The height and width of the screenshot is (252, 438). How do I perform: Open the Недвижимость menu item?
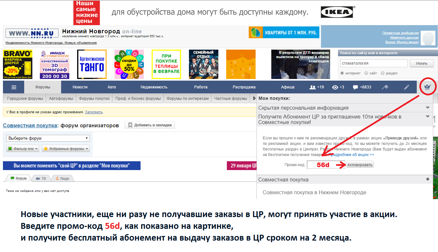[154, 87]
